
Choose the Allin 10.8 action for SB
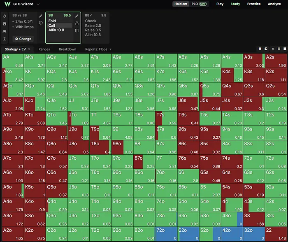(56, 30)
